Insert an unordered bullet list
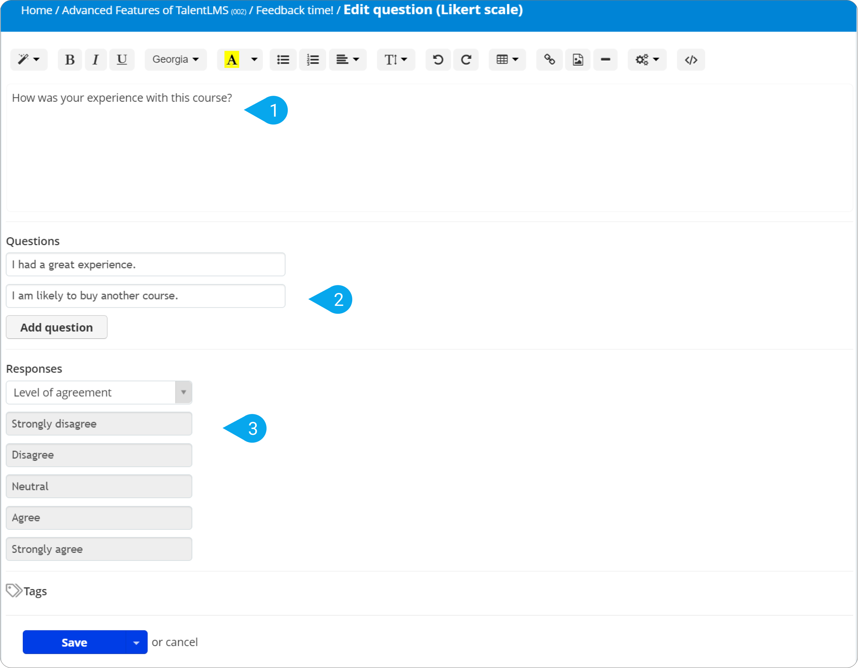Image resolution: width=858 pixels, height=668 pixels. pyautogui.click(x=283, y=60)
